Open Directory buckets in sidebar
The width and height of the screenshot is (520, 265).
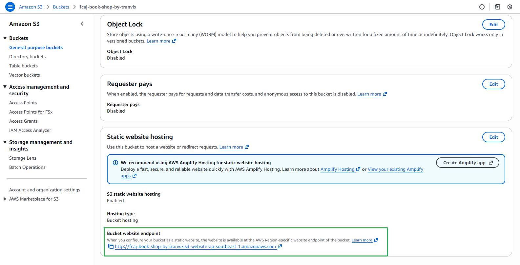[28, 57]
